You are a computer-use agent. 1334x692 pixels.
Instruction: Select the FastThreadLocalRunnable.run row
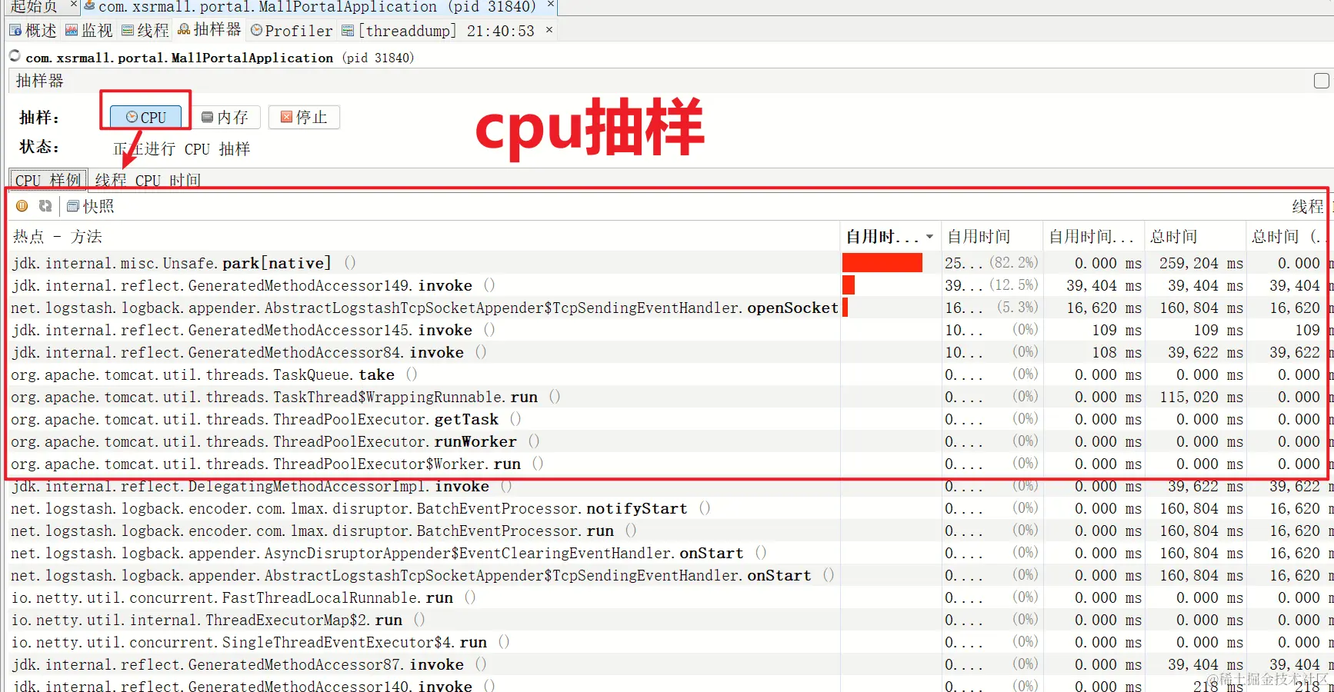[670, 597]
